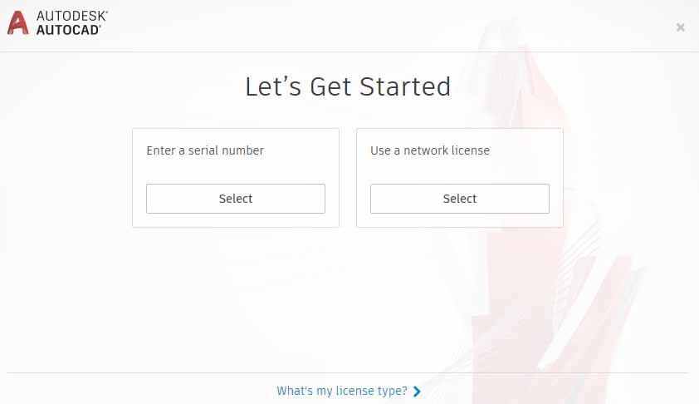This screenshot has width=699, height=404.
Task: Click the word Started in the heading
Action: (x=405, y=86)
